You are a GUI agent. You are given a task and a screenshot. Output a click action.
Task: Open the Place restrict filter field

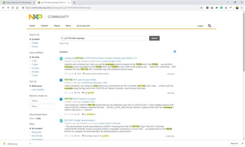tap(42, 106)
